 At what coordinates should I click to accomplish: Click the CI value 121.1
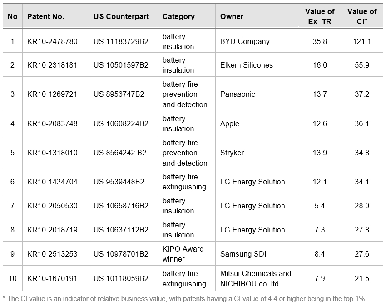pyautogui.click(x=362, y=41)
